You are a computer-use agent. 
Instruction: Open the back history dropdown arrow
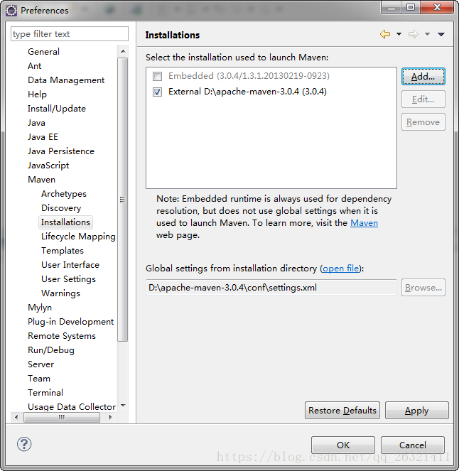[x=399, y=34]
